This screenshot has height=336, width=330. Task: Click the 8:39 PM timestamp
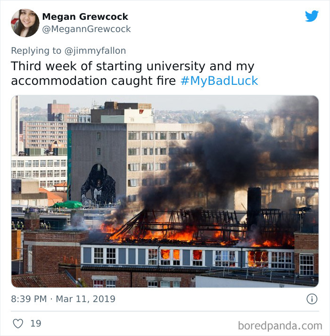click(x=29, y=299)
